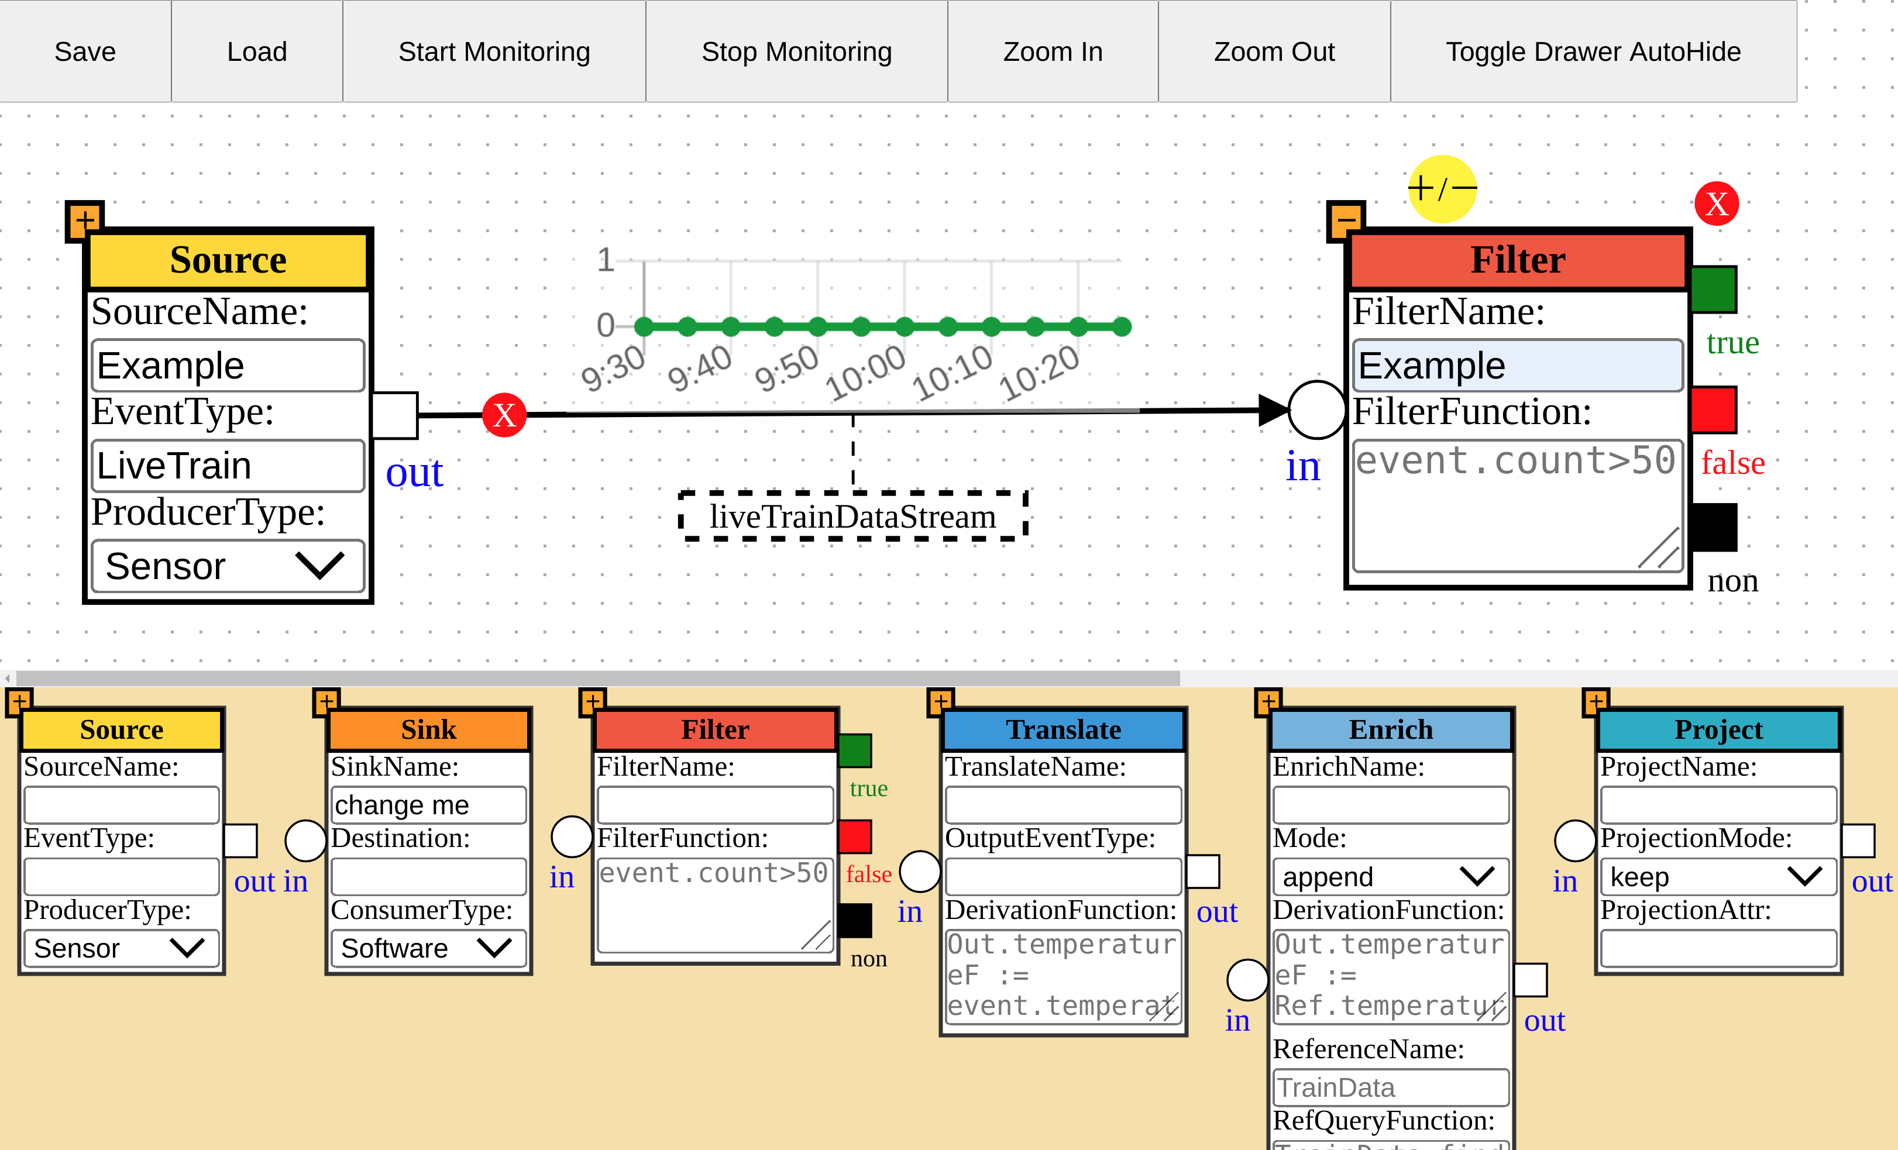Click the plus icon on drawer Translate node
The image size is (1898, 1150).
pyautogui.click(x=941, y=702)
